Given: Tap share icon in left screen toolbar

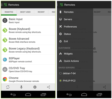Looking at the screenshot, I should (48, 87).
